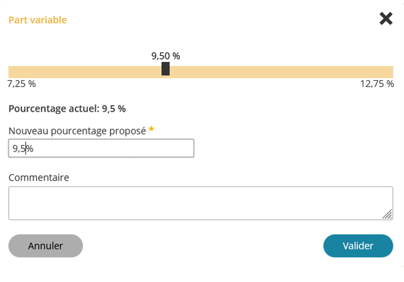Click the Part variable dialog title
404x282 pixels.
[x=37, y=20]
